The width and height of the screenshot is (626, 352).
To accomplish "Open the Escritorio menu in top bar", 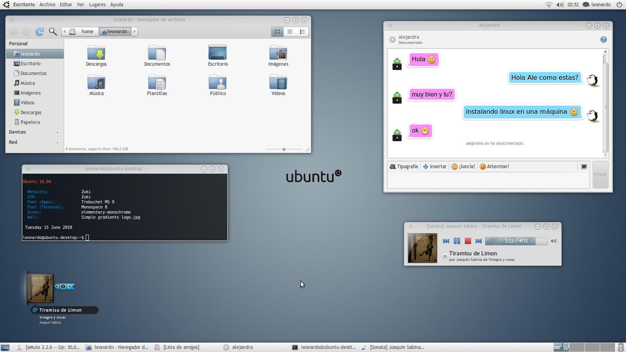I will (24, 5).
